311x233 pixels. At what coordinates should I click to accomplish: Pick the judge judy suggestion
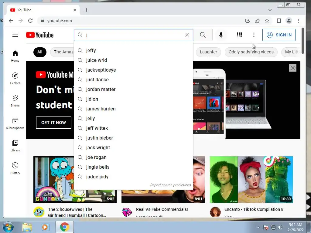133,177
